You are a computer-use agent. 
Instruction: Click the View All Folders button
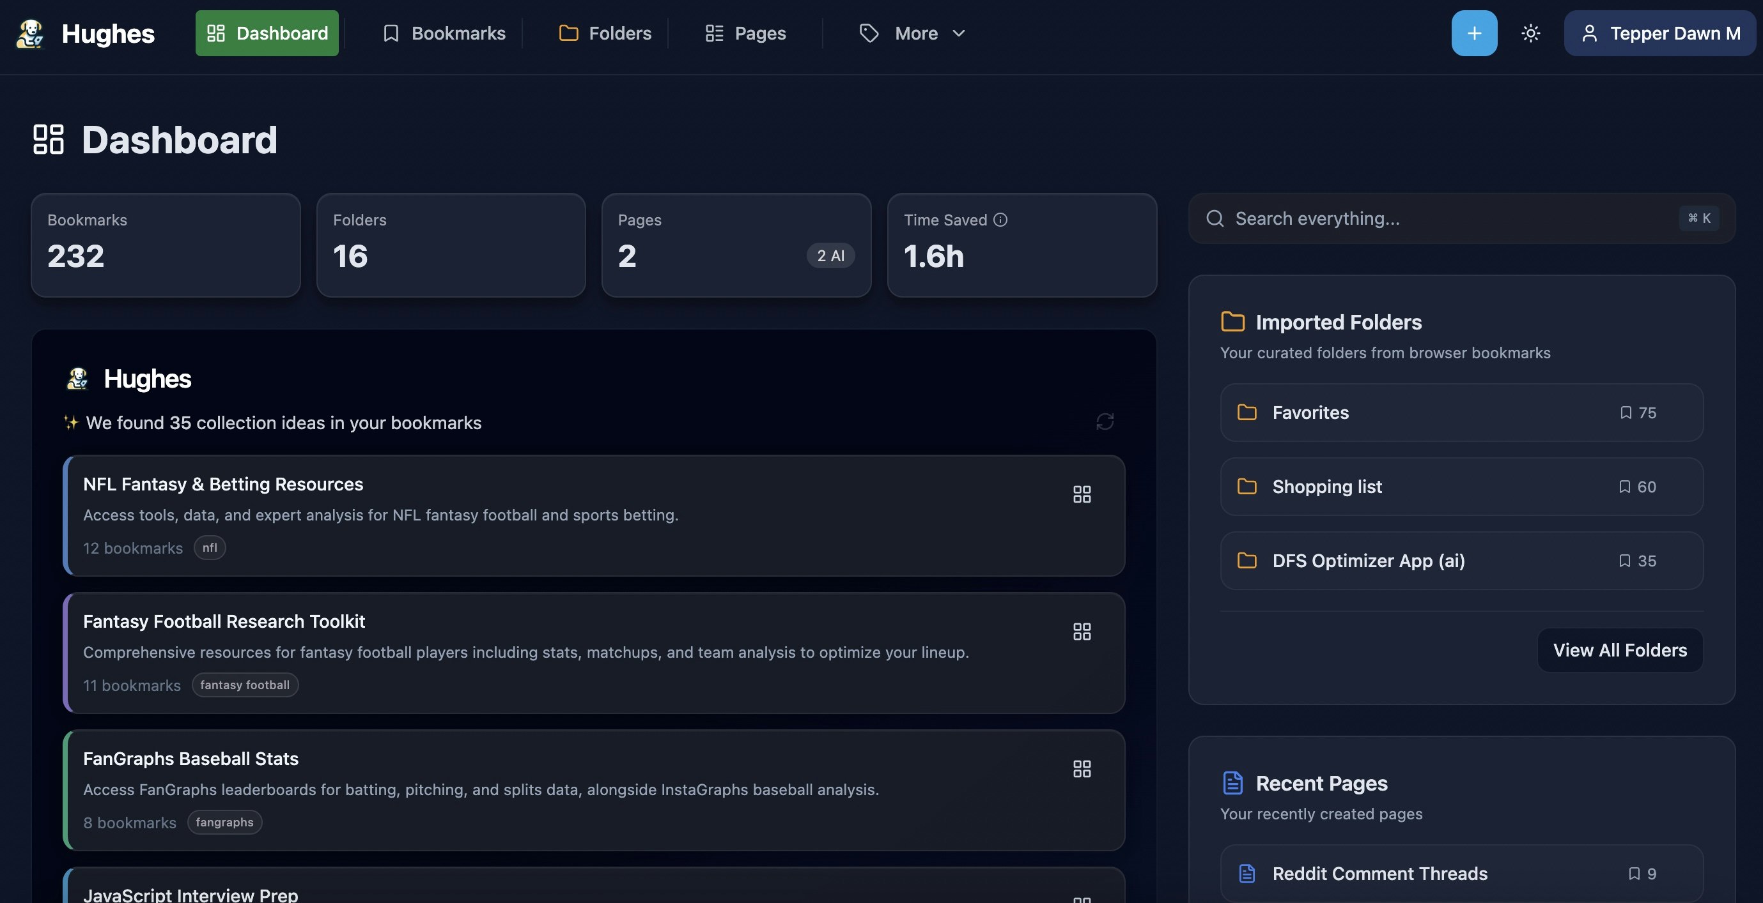[1619, 650]
